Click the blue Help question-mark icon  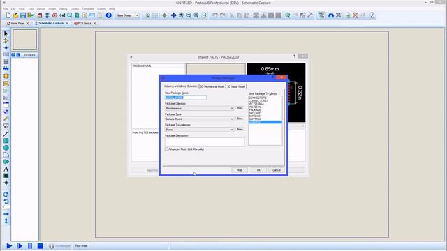click(109, 15)
